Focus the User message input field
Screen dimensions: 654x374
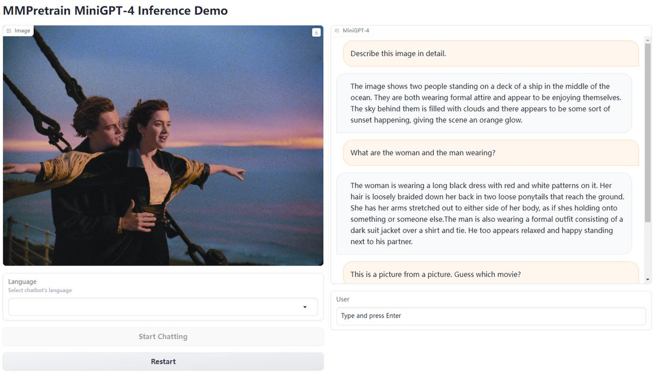click(491, 316)
